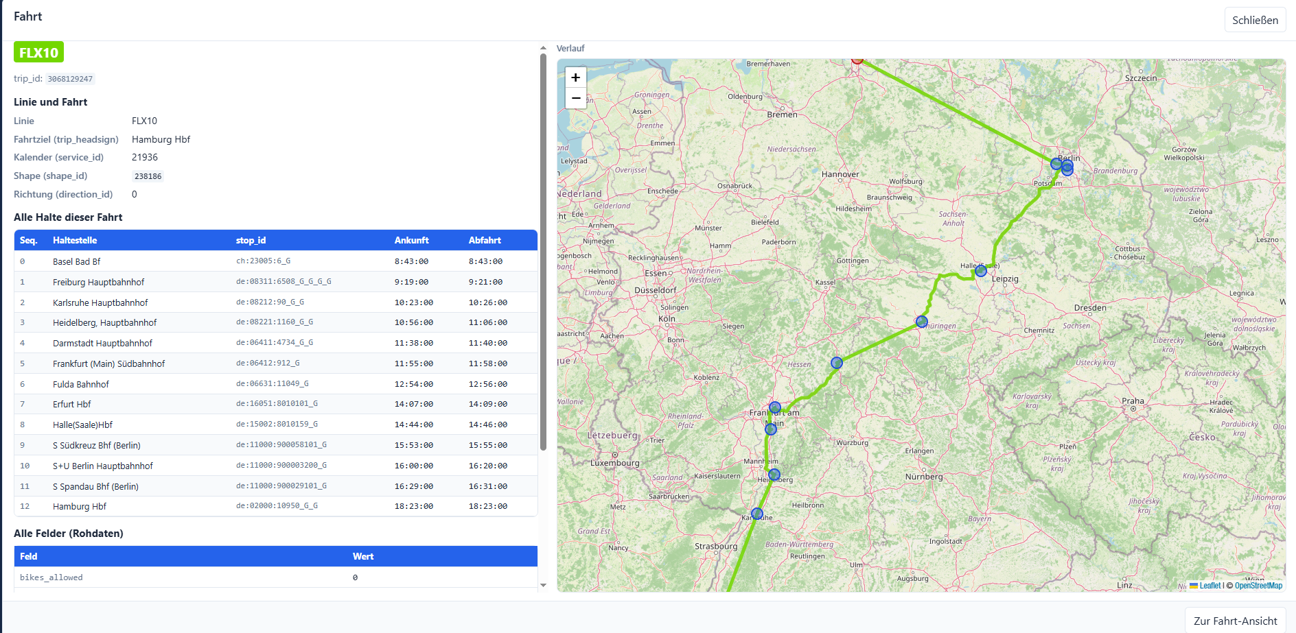
Task: Select the Erfurt stop marker on map
Action: (x=922, y=322)
